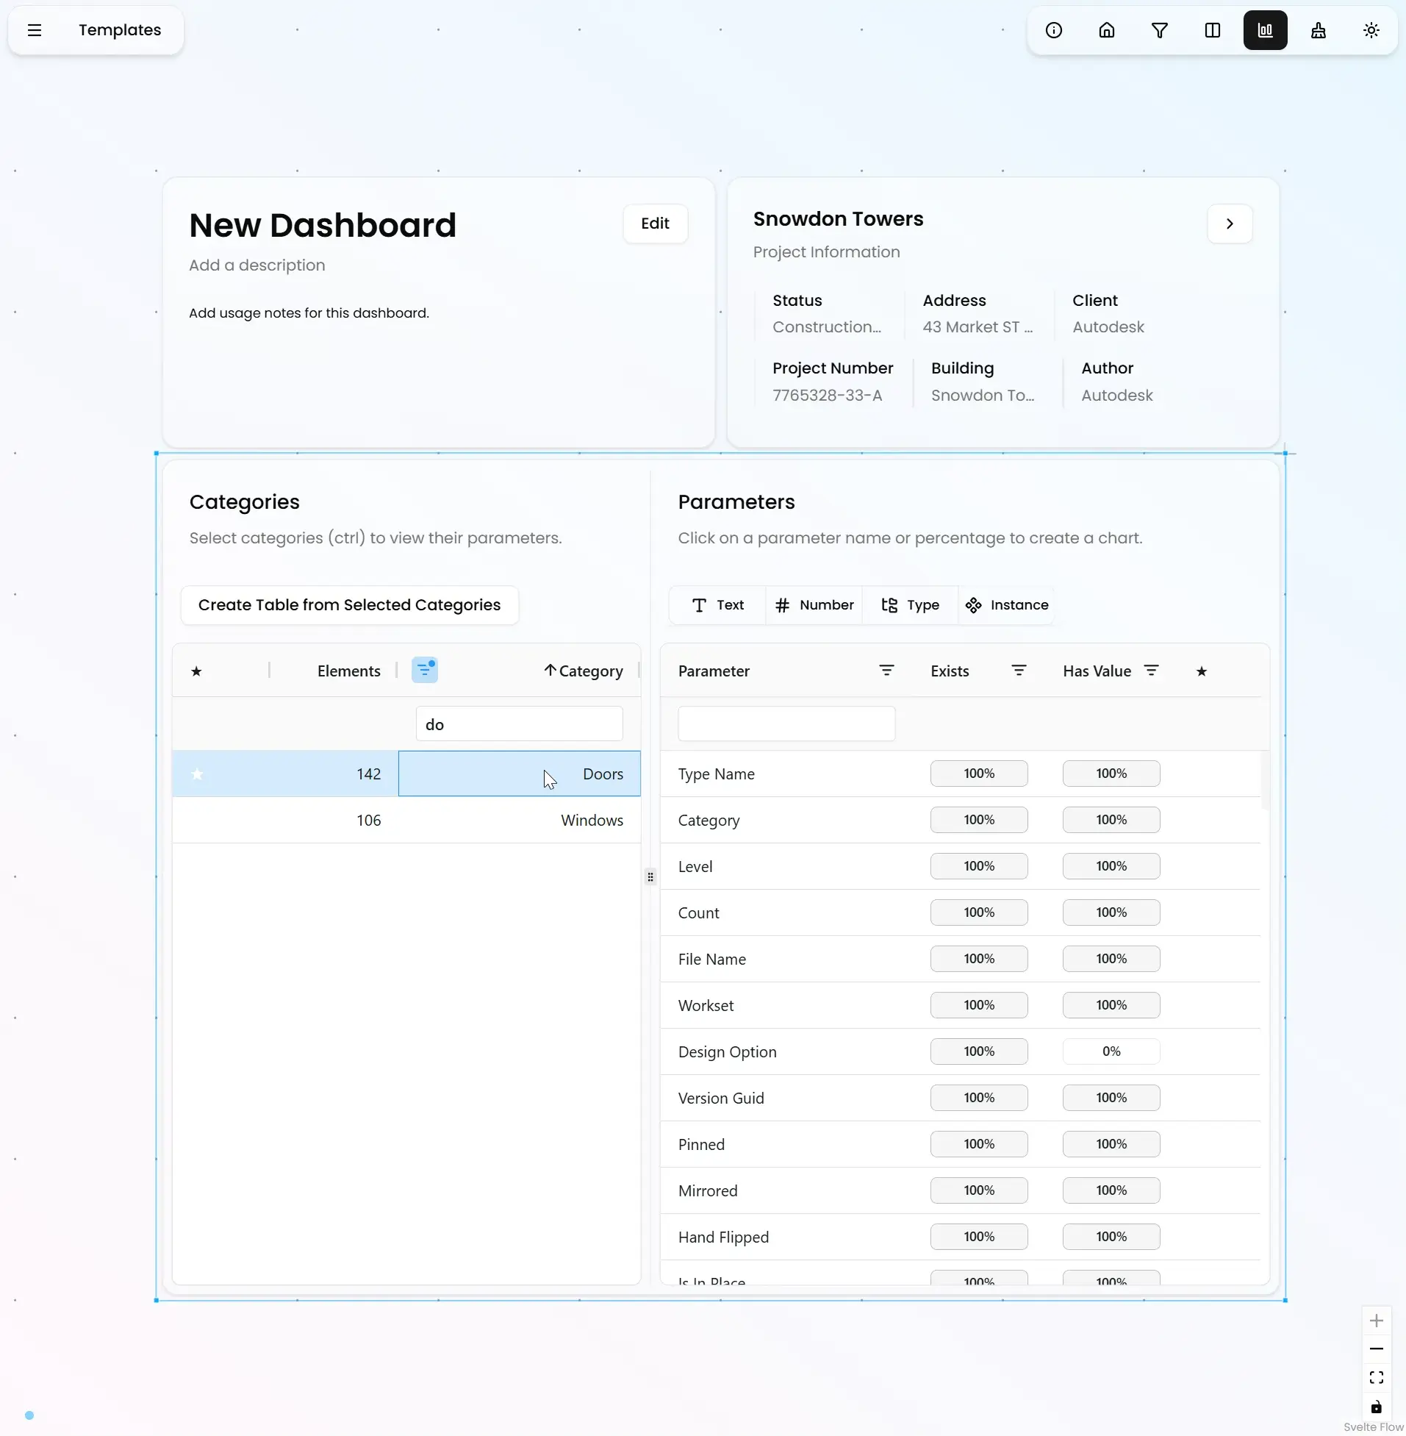1406x1436 pixels.
Task: Click the clean brush icon
Action: [1317, 30]
